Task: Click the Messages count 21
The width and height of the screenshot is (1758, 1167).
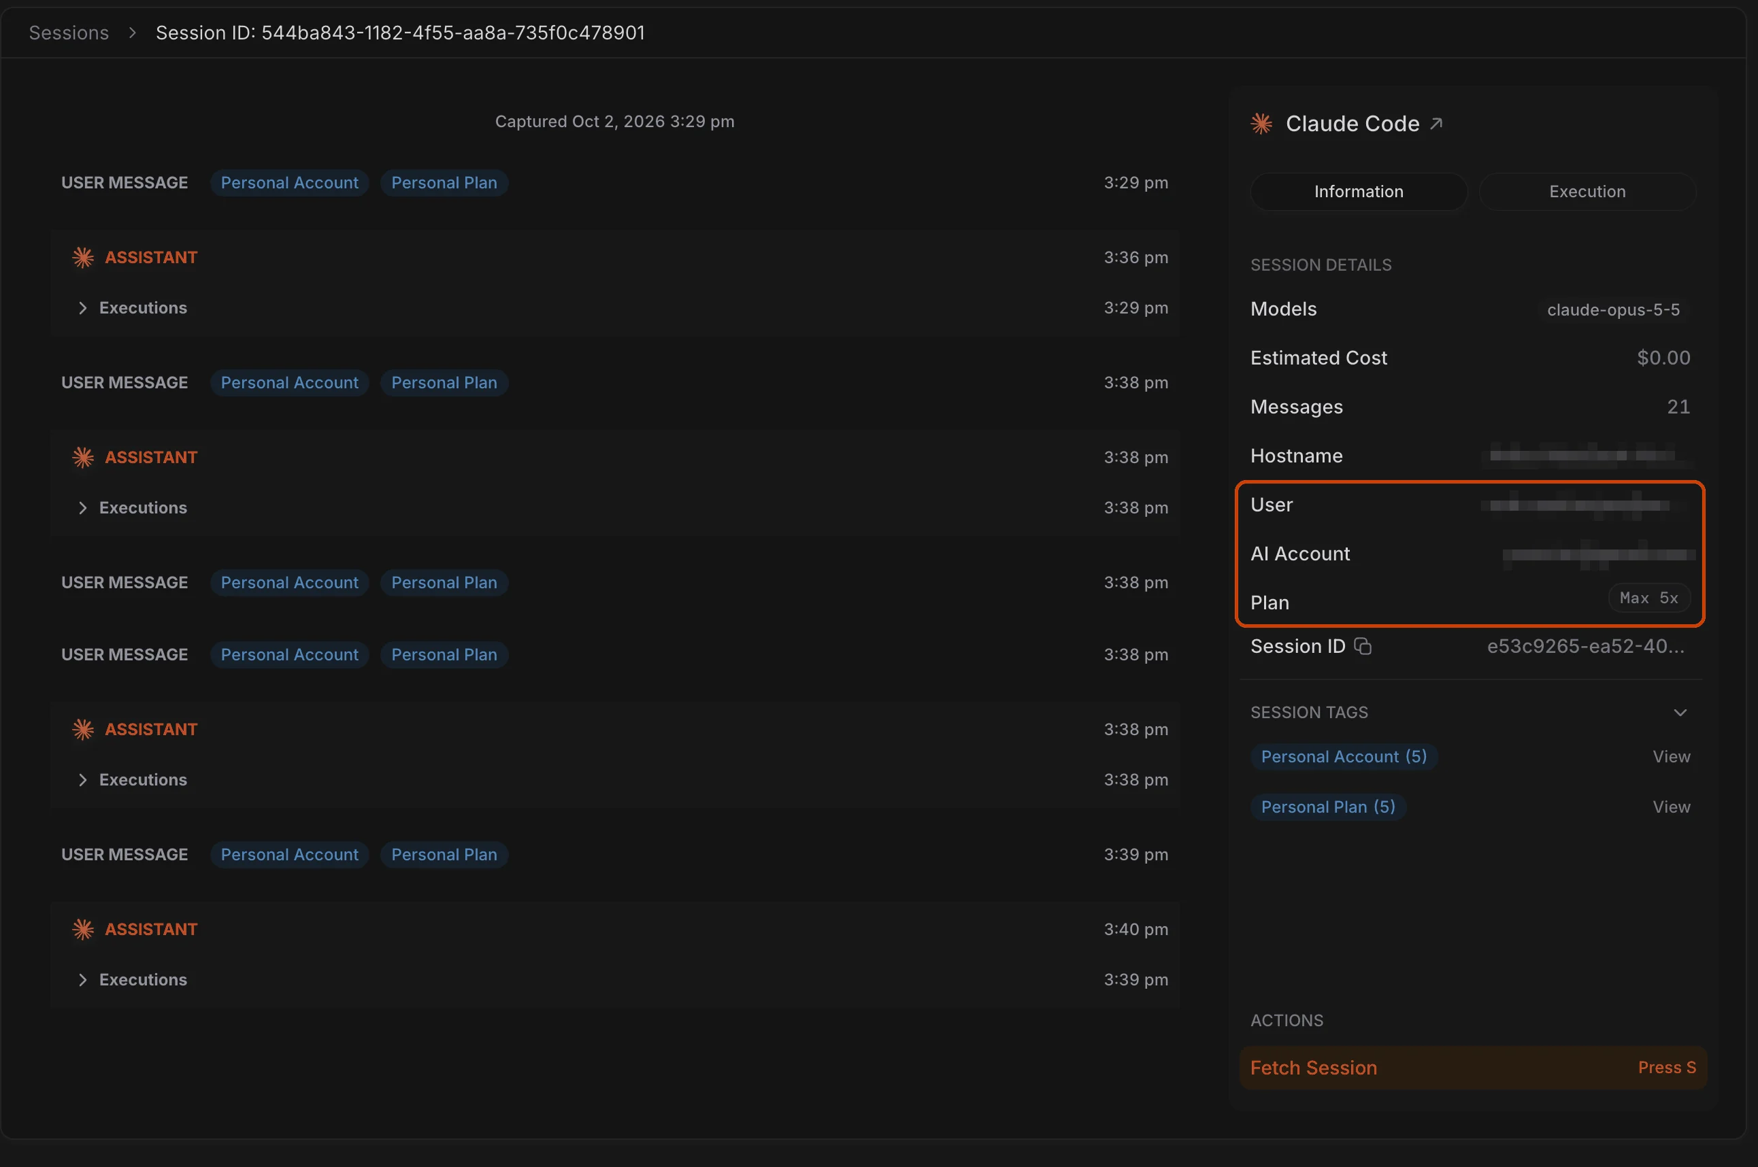Action: coord(1678,407)
